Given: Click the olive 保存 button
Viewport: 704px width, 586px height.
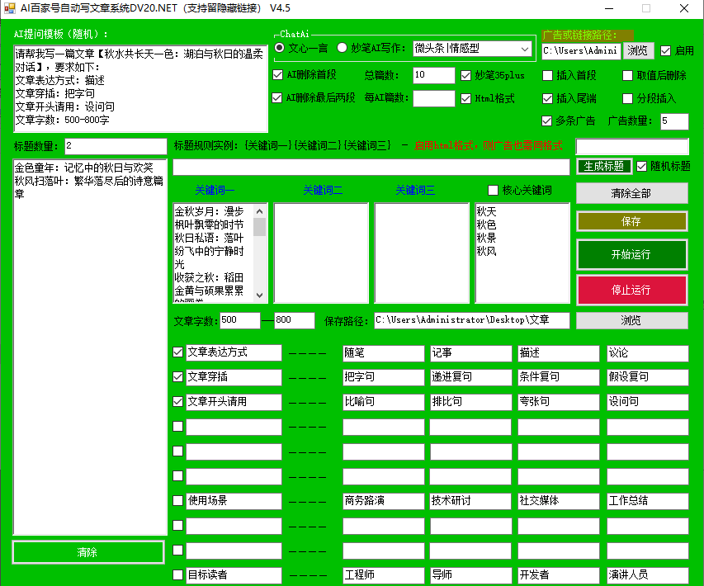Looking at the screenshot, I should coord(631,221).
